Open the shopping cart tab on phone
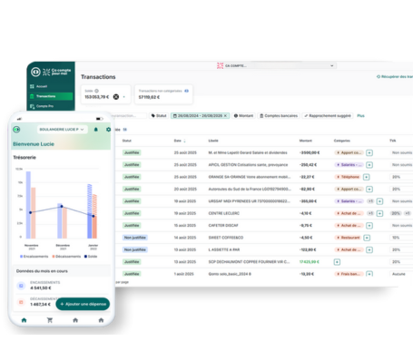 click(x=50, y=320)
